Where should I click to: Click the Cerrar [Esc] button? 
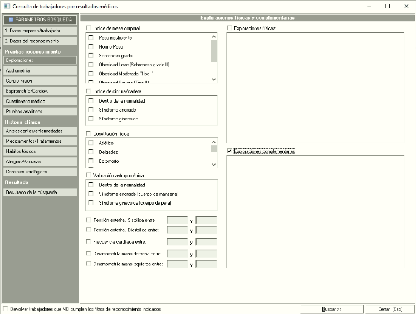(x=389, y=308)
